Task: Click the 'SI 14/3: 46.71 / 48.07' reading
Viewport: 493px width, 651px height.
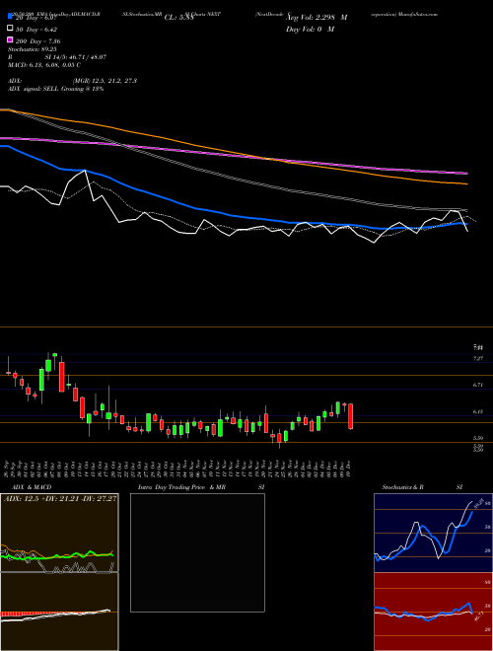Action: (76, 57)
